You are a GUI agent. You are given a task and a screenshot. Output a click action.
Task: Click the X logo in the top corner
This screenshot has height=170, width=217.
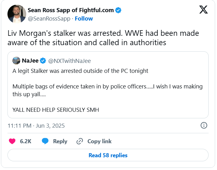[x=203, y=10]
